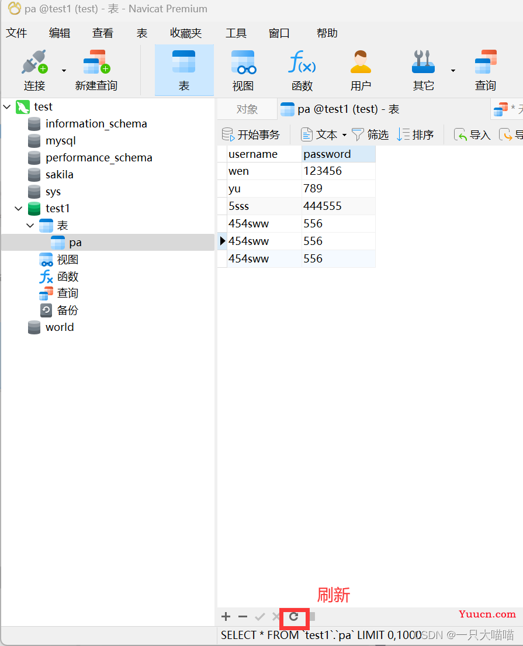Click the apply changes checkmark icon
Image resolution: width=523 pixels, height=646 pixels.
(260, 616)
